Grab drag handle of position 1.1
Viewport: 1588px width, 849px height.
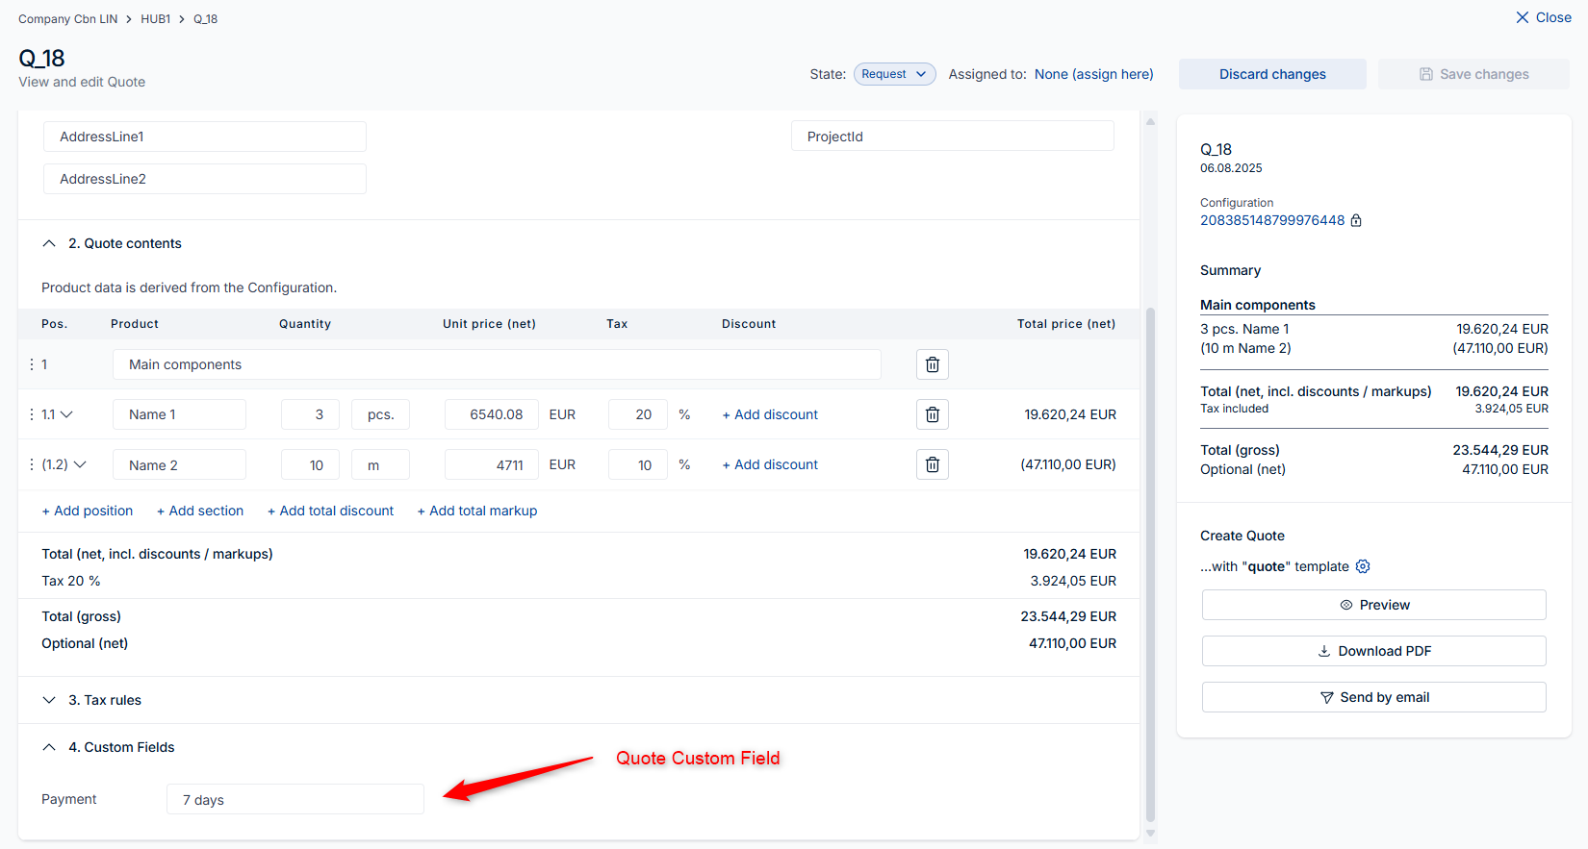32,414
